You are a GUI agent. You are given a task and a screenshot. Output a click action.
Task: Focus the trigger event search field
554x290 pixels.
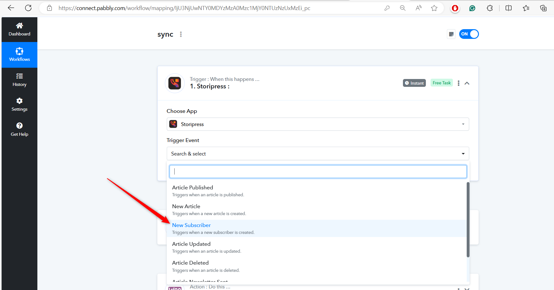(x=318, y=171)
